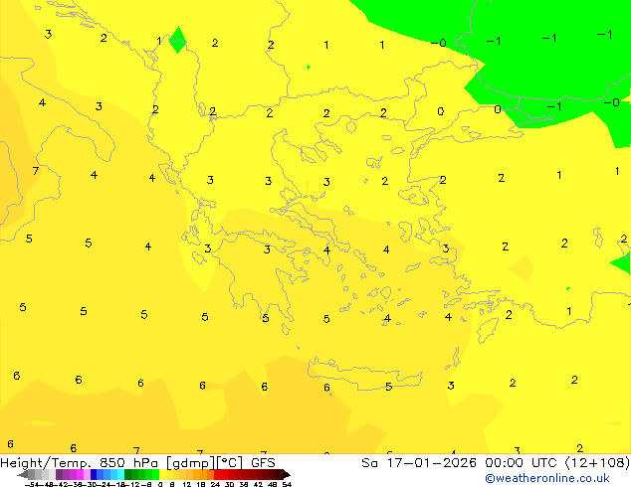Click the small green diamond patch on the map
Viewport: 631px width, 487px height.
(178, 40)
